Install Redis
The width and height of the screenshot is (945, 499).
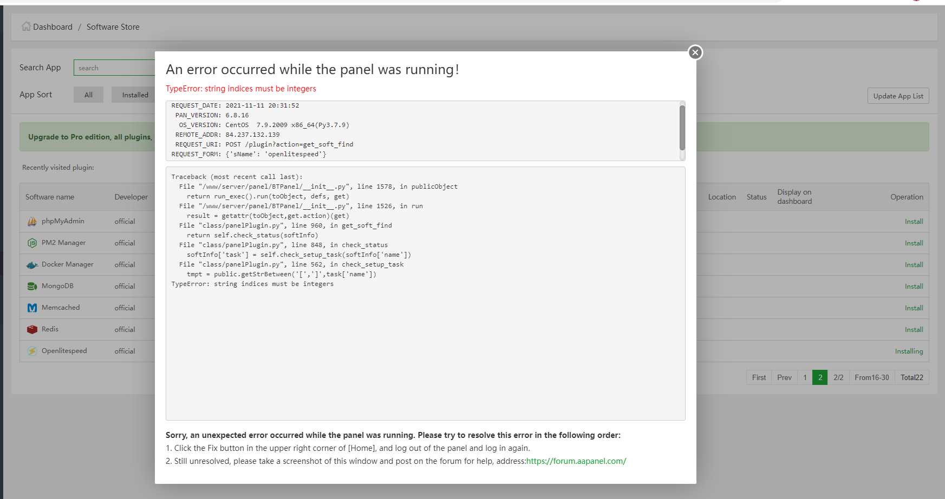[914, 330]
